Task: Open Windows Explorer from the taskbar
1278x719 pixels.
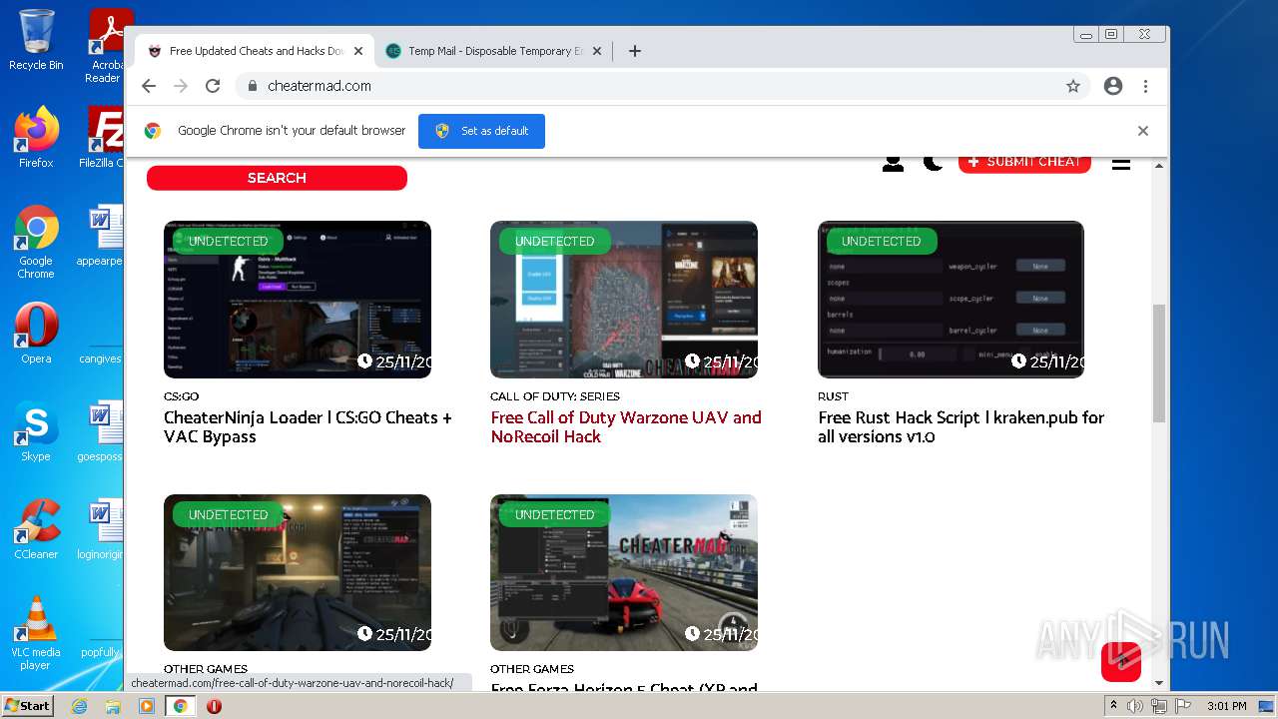Action: point(113,706)
